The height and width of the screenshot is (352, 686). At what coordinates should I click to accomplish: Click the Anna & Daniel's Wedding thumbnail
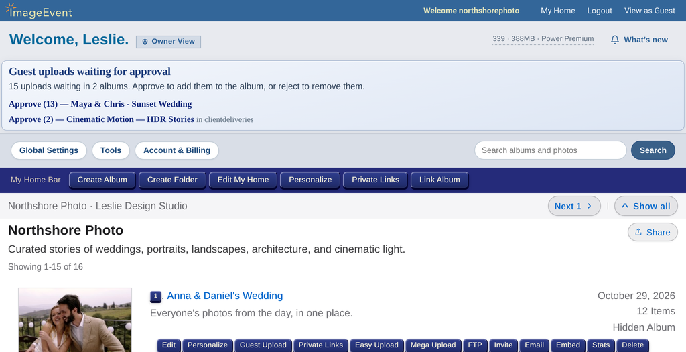(x=75, y=320)
